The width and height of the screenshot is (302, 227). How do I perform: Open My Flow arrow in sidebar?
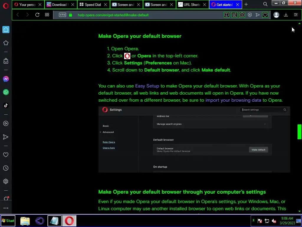pyautogui.click(x=6, y=137)
